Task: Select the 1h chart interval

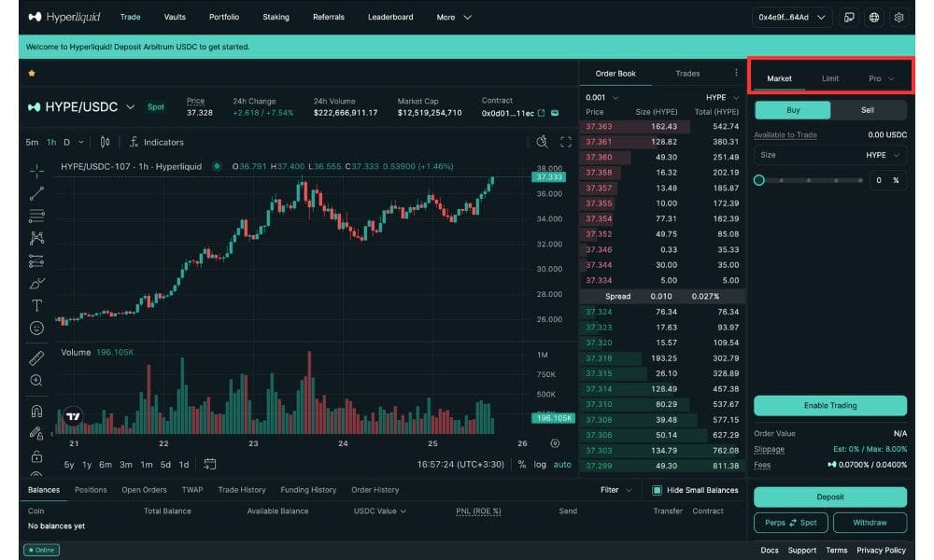Action: click(51, 142)
